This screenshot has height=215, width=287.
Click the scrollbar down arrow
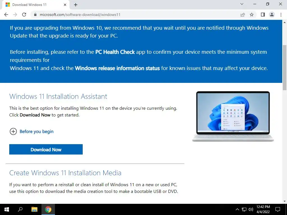tap(285, 201)
